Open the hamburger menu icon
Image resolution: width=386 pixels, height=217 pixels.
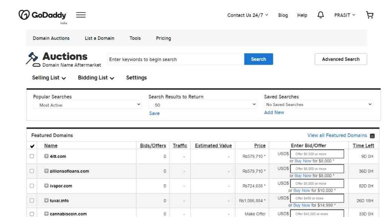[x=81, y=15]
